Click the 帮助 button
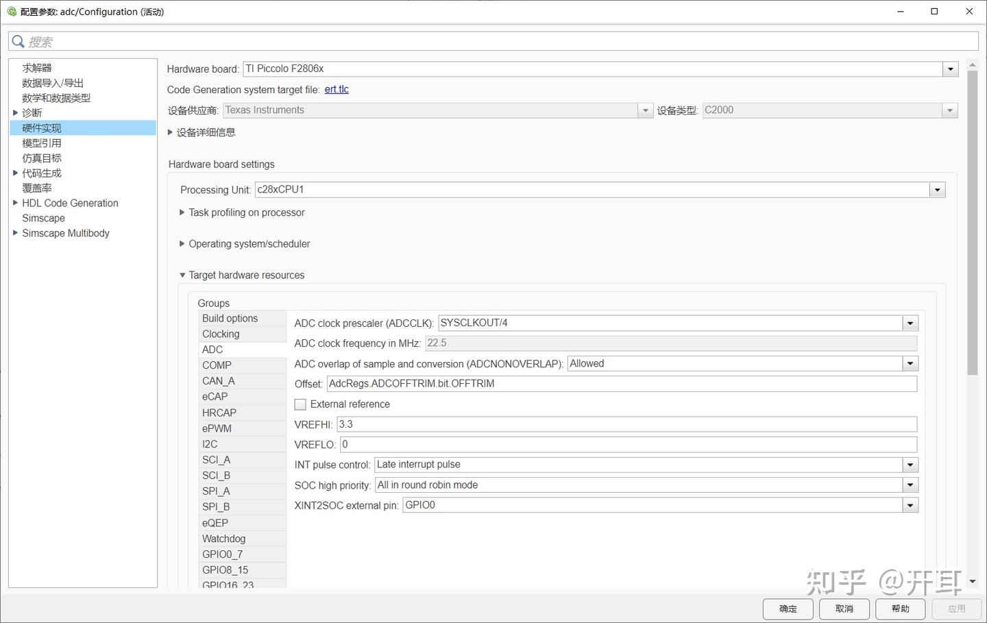 (900, 609)
